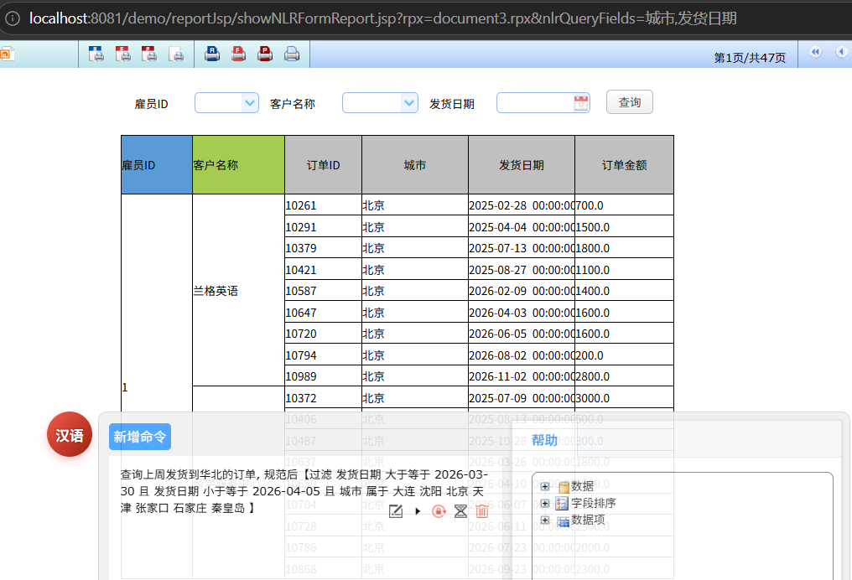Click into the 发货日期 input field
This screenshot has width=852, height=580.
point(534,103)
